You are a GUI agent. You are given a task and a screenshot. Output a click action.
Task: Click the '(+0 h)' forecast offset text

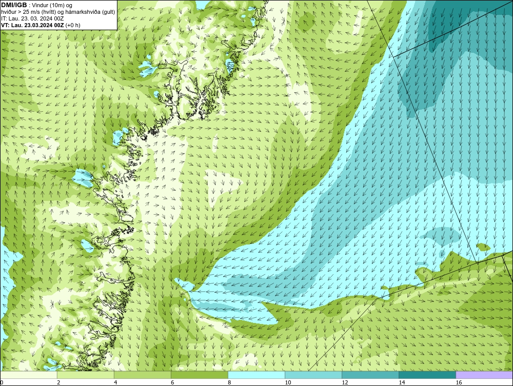click(x=73, y=25)
